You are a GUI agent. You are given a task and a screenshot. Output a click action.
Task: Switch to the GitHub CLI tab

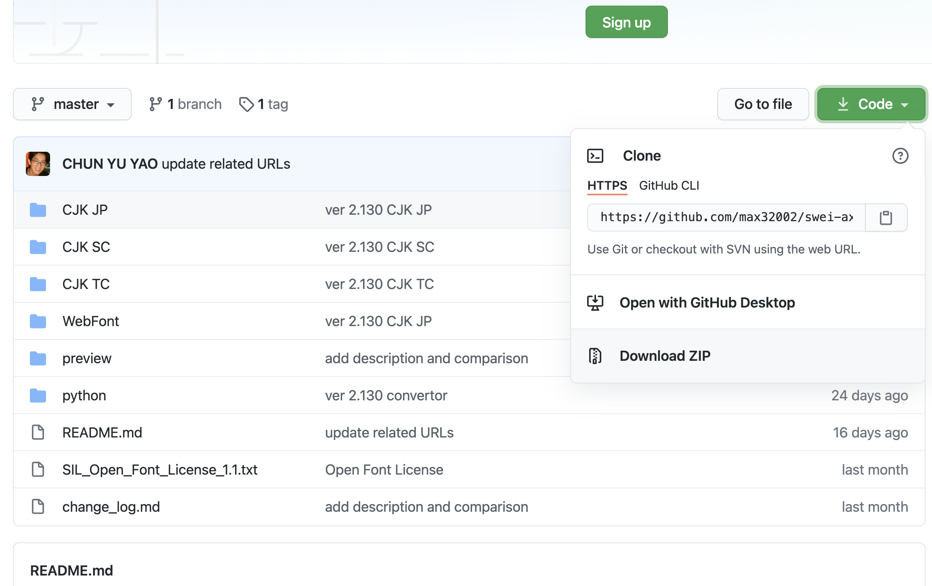pyautogui.click(x=669, y=186)
